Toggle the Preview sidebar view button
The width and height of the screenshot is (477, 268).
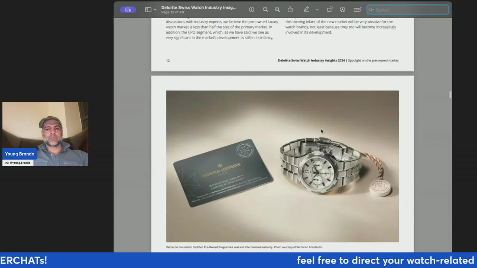148,10
